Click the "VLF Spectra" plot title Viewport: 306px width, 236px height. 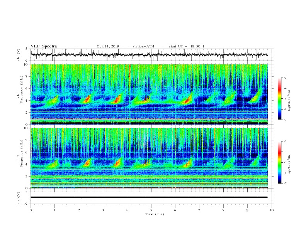(x=44, y=46)
